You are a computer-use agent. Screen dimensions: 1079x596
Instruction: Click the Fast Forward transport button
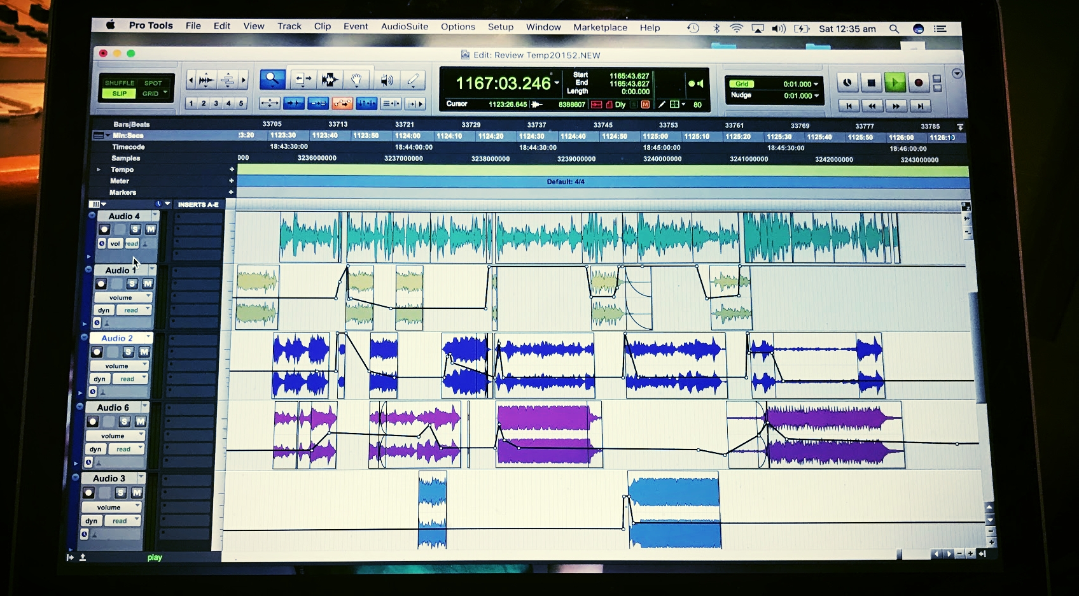tap(896, 106)
